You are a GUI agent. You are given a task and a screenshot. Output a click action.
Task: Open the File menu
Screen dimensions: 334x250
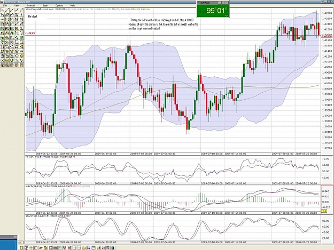coord(5,5)
